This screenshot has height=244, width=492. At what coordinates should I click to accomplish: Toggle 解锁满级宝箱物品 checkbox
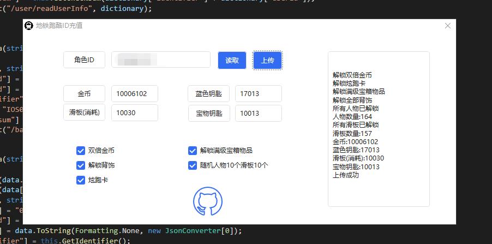193,151
